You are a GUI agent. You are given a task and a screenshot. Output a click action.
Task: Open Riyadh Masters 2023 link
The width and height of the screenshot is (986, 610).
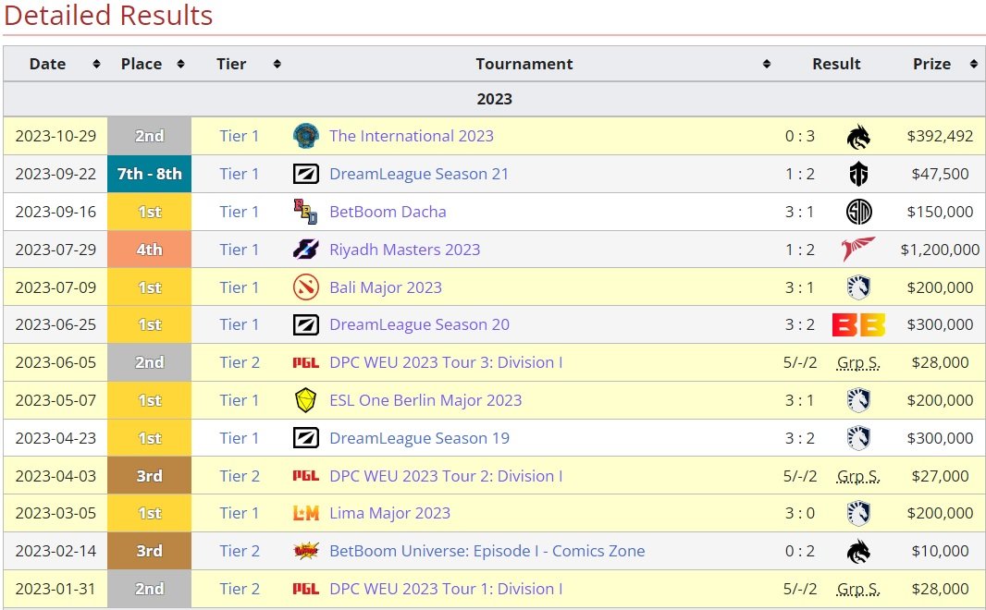pos(405,250)
